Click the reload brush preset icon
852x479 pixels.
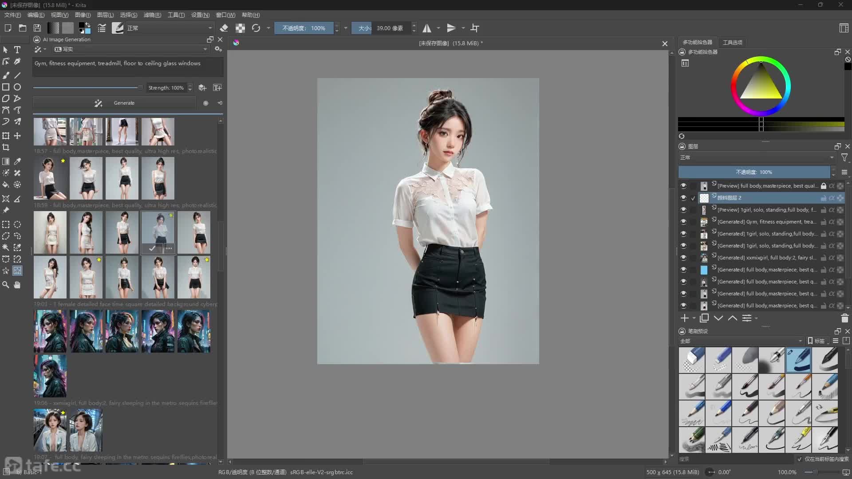tap(256, 28)
